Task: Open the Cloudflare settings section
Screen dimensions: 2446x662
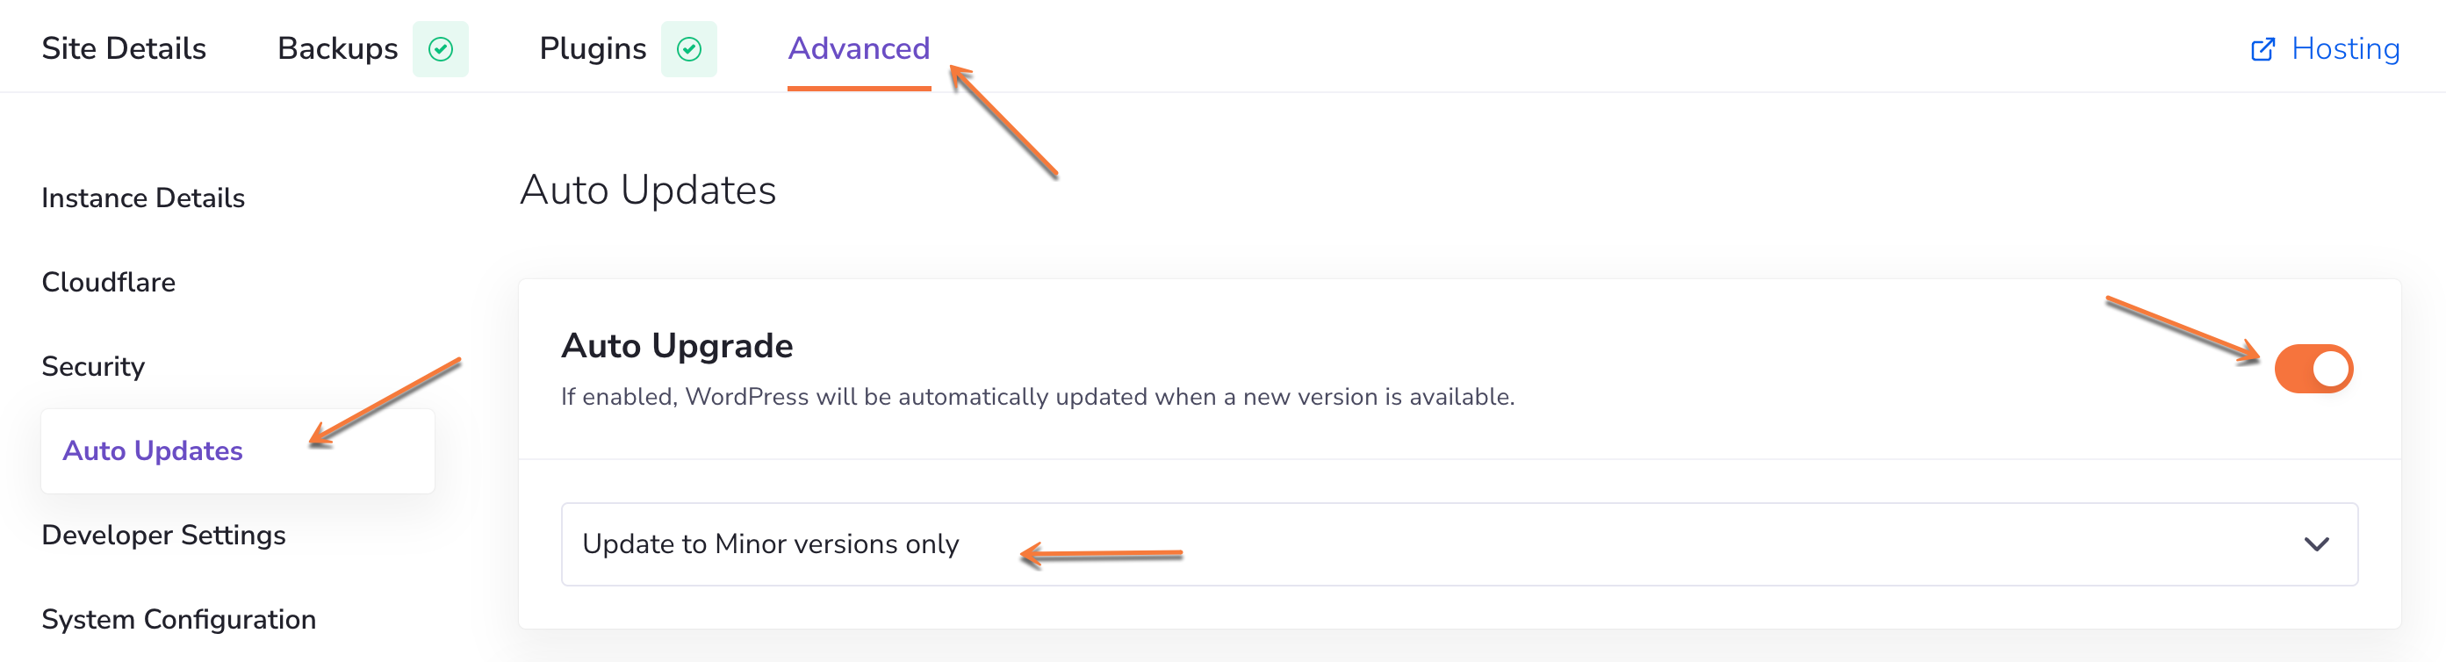Action: [x=108, y=282]
